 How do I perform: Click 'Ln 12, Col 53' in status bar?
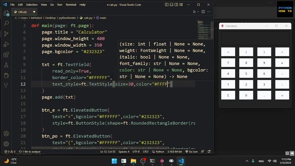coord(108,152)
